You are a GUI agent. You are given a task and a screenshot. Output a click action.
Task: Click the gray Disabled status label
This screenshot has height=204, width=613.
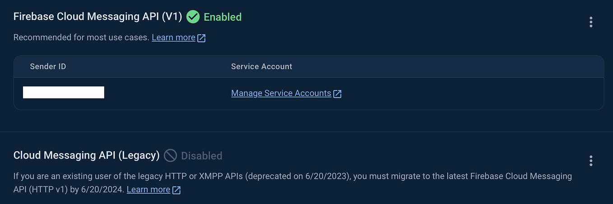[202, 156]
